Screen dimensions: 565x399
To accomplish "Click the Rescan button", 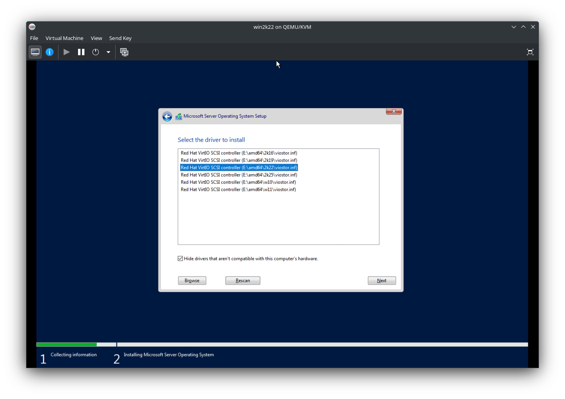I will tap(242, 281).
